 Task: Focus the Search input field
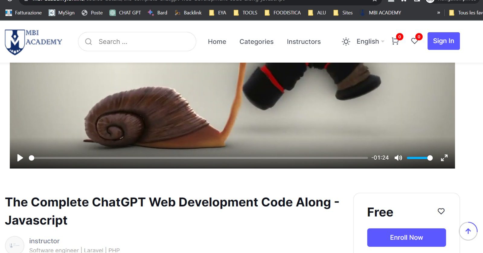[x=137, y=42]
